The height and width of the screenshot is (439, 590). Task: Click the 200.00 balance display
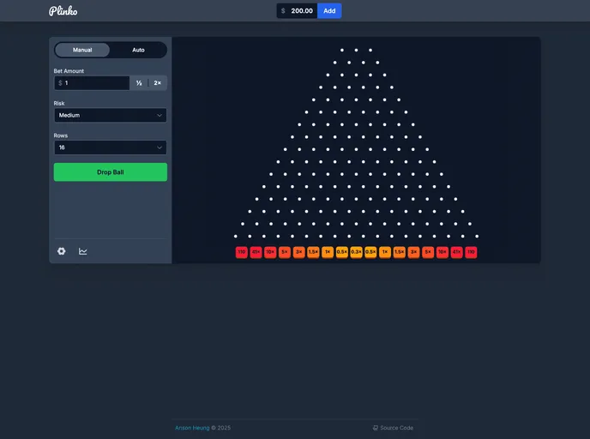tap(297, 11)
